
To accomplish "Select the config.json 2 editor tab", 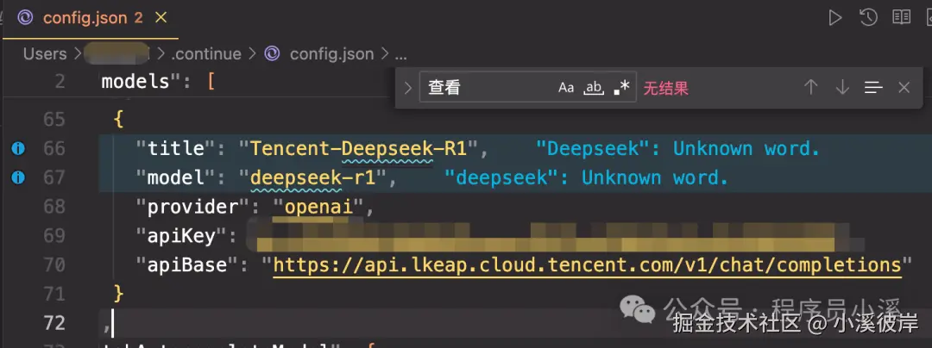I will [x=92, y=18].
